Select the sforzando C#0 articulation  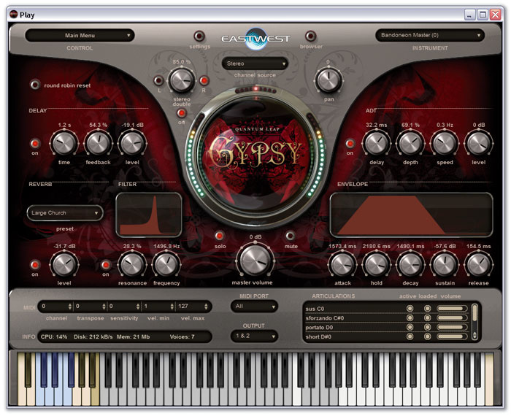(x=325, y=318)
